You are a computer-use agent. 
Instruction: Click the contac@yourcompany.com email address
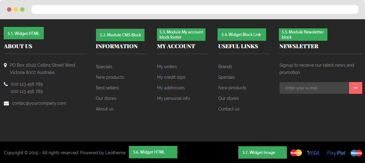point(39,103)
